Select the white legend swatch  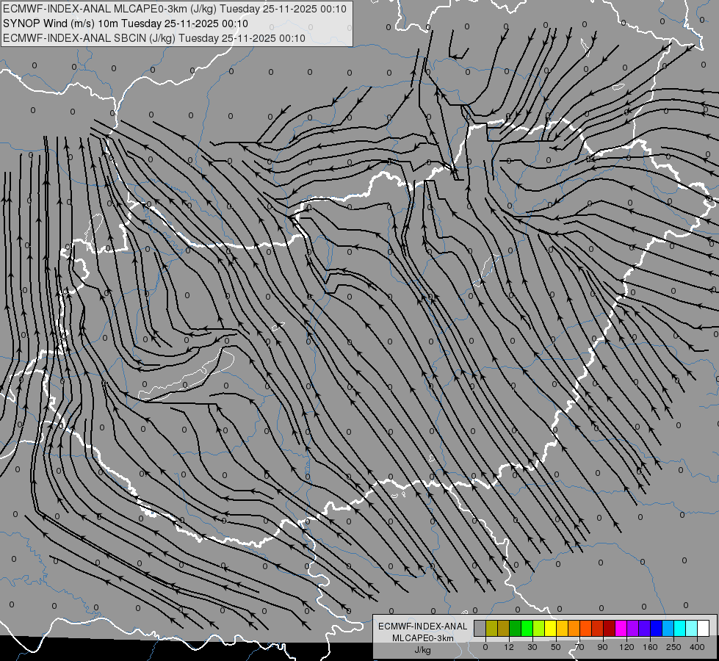pyautogui.click(x=704, y=628)
